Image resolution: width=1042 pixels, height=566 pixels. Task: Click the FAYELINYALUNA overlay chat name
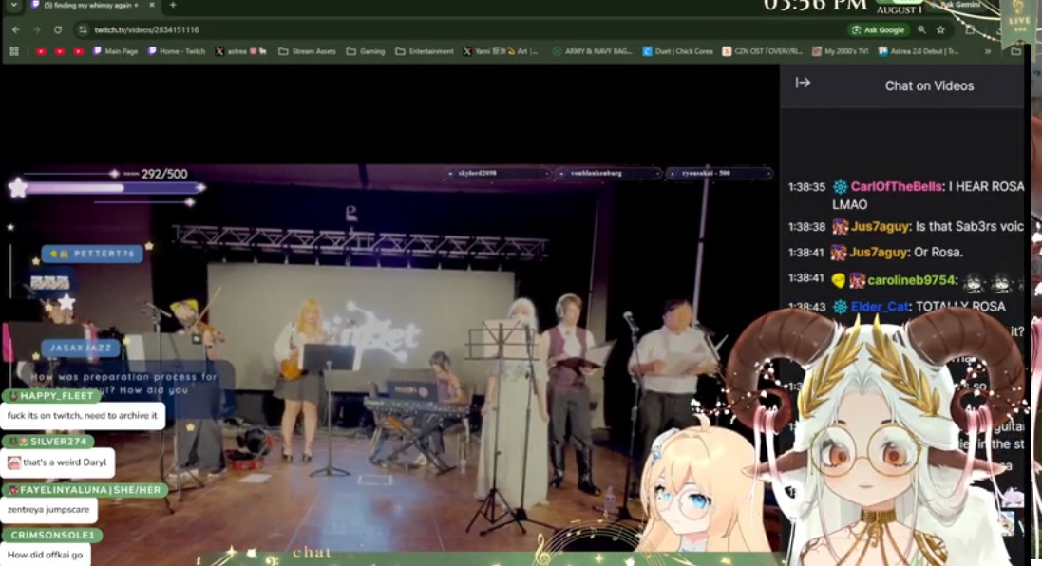point(85,490)
